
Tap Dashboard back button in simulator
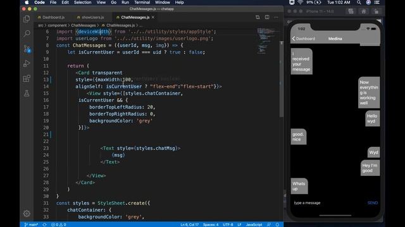pyautogui.click(x=304, y=38)
